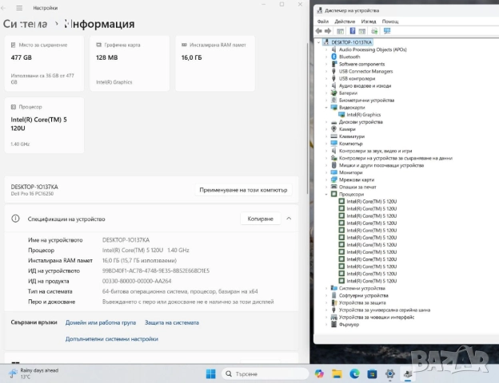
Task: Collapse the DESKTOP-1O137KA root node
Action: point(318,42)
